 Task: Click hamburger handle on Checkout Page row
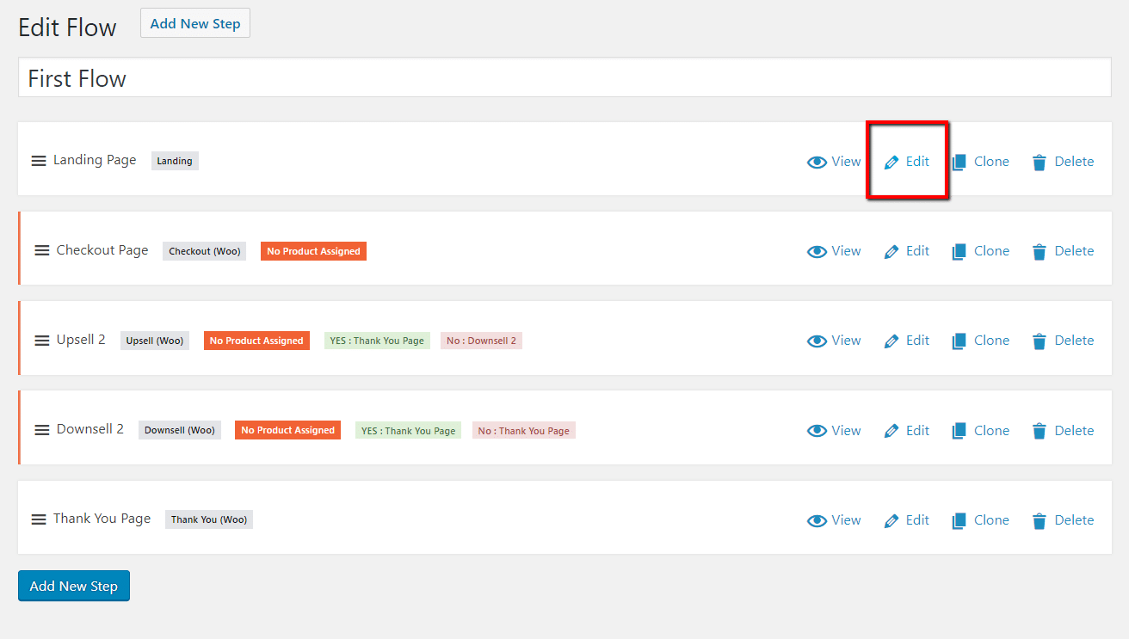point(42,250)
